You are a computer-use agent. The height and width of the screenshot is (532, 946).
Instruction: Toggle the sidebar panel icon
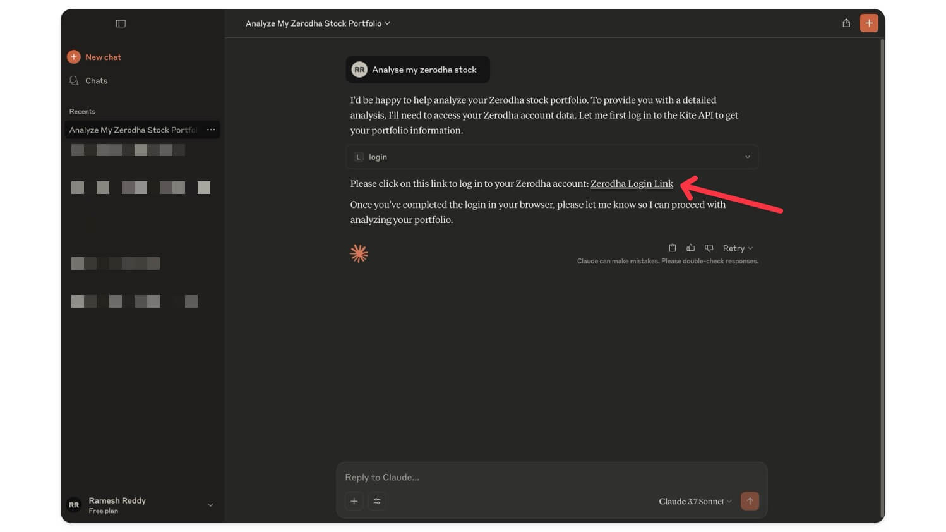point(121,23)
